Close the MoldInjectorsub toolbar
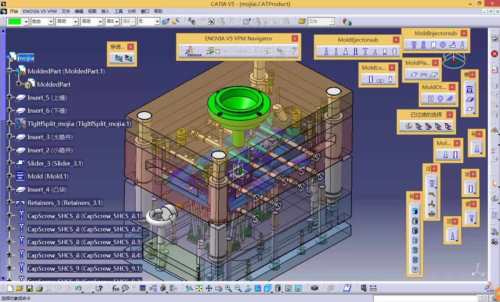This screenshot has width=500, height=302. point(464,33)
